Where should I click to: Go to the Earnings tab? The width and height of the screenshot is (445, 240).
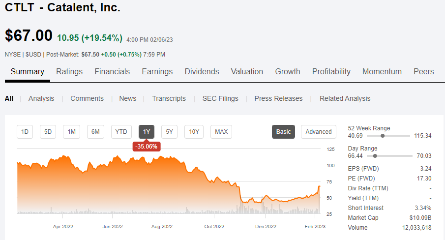pyautogui.click(x=157, y=71)
